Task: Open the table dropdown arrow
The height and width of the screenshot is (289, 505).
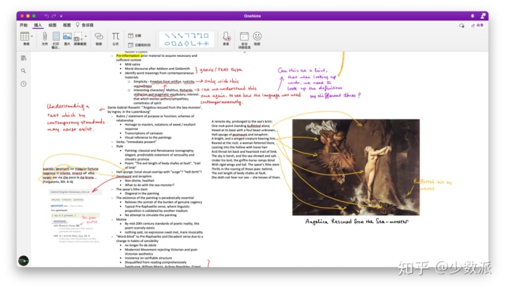Action: pyautogui.click(x=32, y=36)
